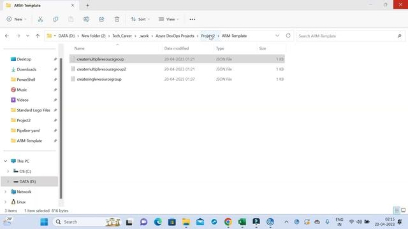
Task: Navigate to New folder (2) breadcrumb
Action: (94, 36)
